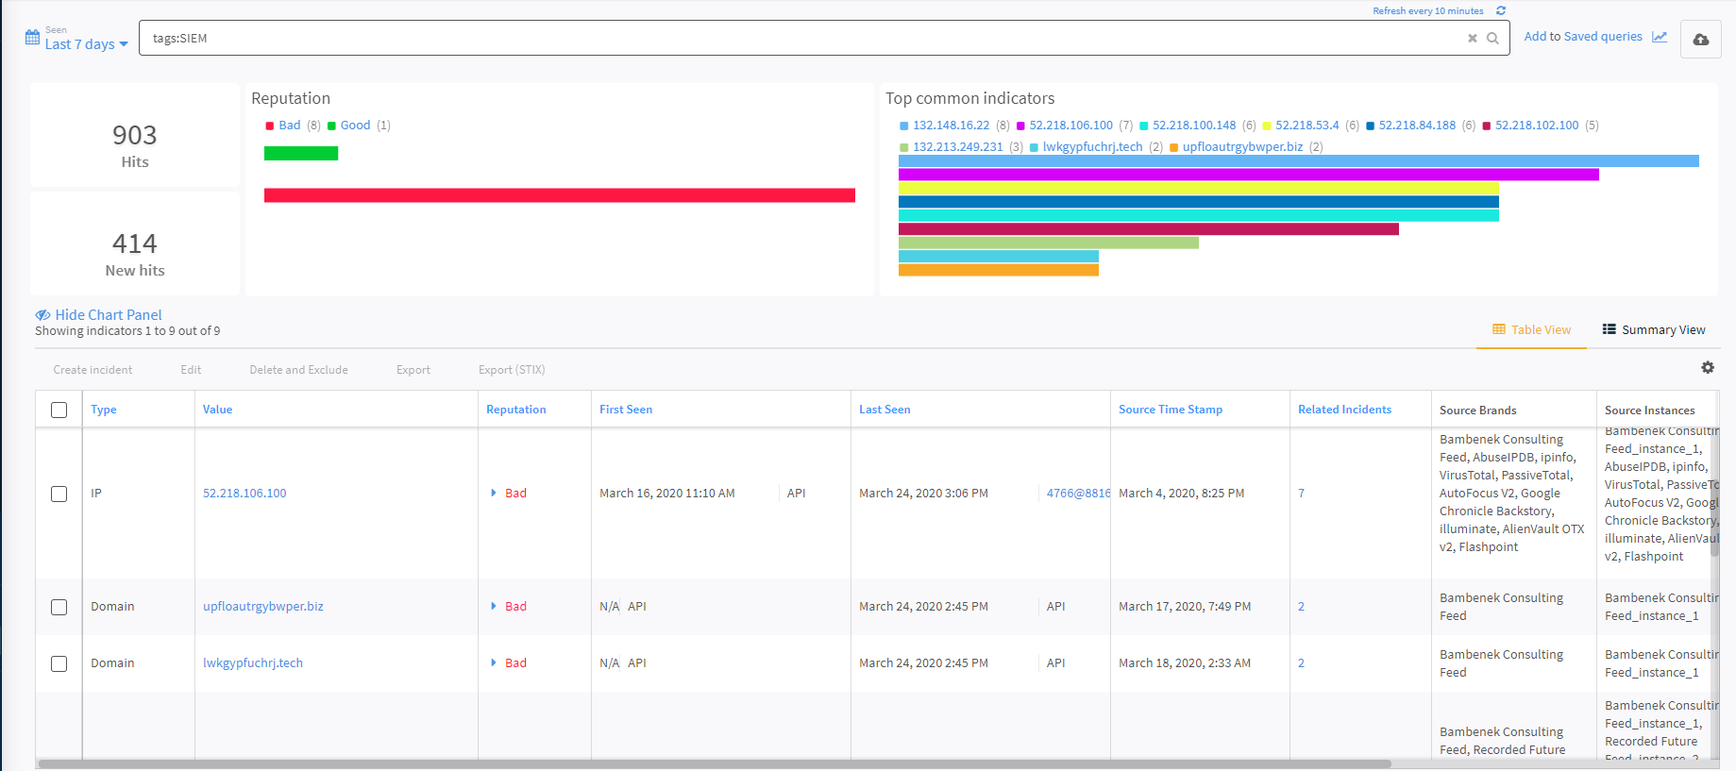1736x771 pixels.
Task: Check the row for upfloautrgybwper.biz
Action: (59, 607)
